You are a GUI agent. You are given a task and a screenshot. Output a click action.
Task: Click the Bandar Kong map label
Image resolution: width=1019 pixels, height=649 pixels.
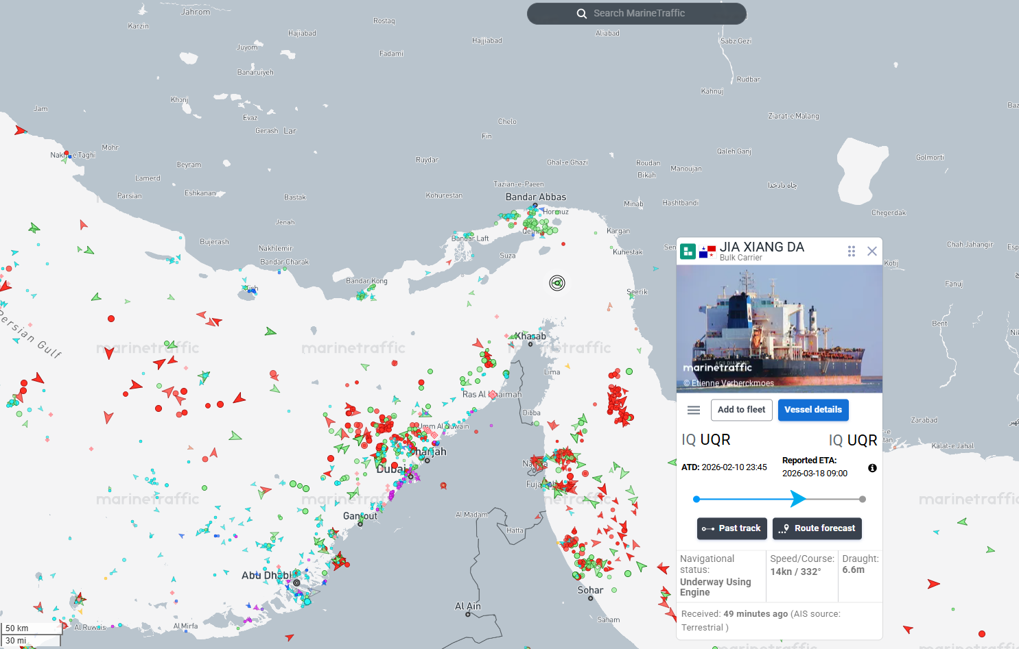coord(366,281)
